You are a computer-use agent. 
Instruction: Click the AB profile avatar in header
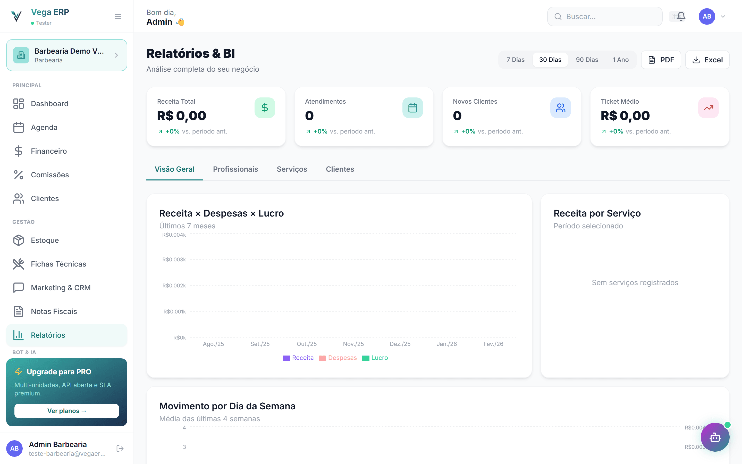[706, 16]
